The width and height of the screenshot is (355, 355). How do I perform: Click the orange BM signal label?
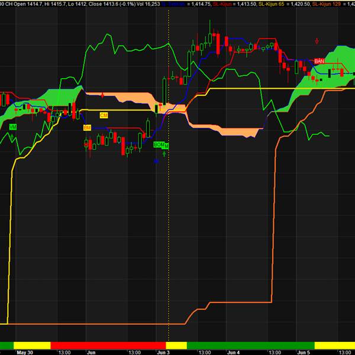(x=87, y=128)
